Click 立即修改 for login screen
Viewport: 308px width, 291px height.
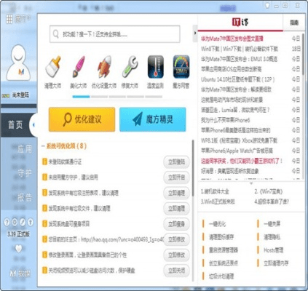176,255
